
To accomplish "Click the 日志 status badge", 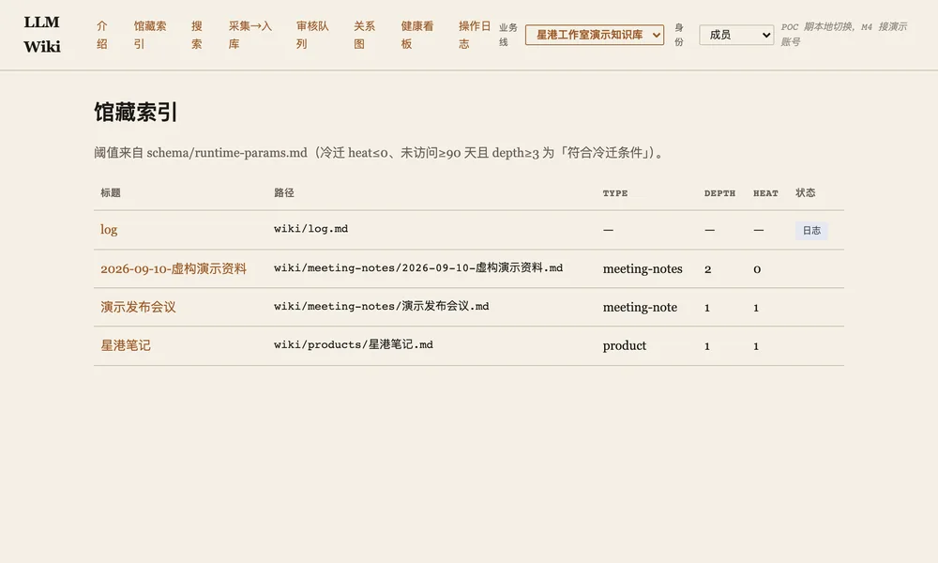I will [811, 230].
